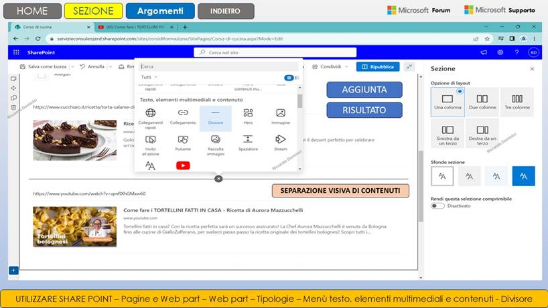Pick the strong blue section background
This screenshot has width=548, height=308.
click(x=523, y=176)
